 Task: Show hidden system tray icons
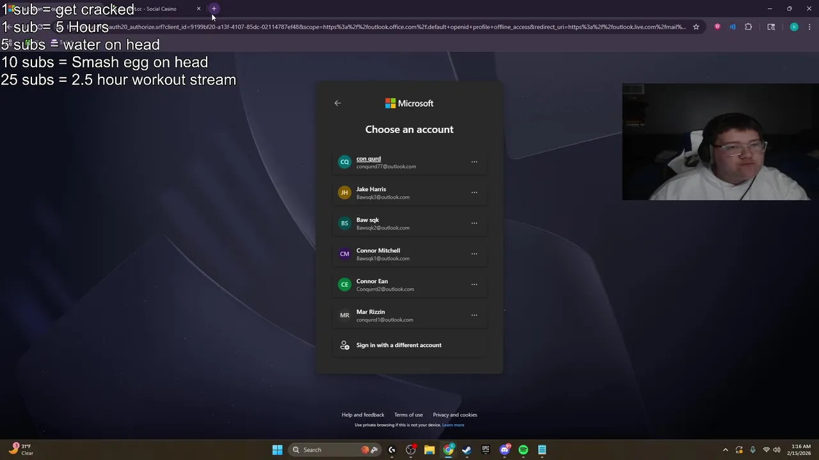pyautogui.click(x=725, y=450)
